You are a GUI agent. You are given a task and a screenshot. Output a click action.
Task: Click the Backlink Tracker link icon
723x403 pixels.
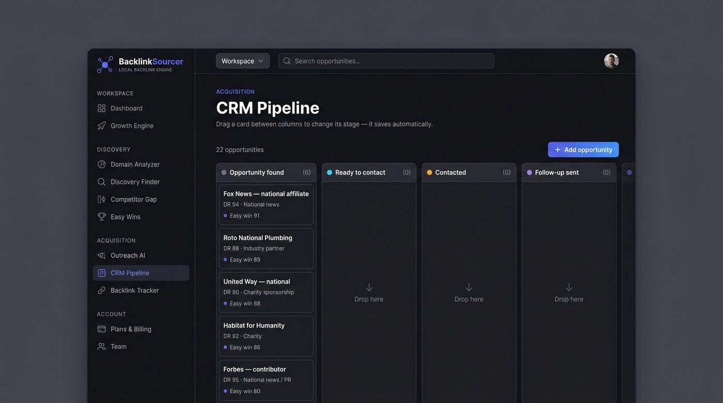pos(102,291)
